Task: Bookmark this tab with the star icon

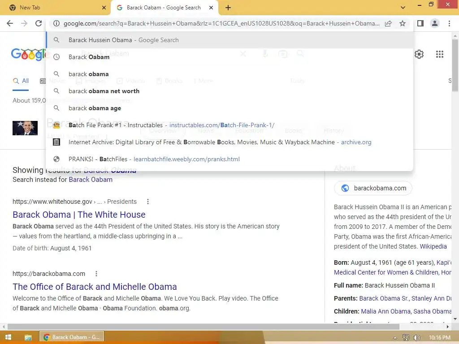Action: pyautogui.click(x=403, y=23)
